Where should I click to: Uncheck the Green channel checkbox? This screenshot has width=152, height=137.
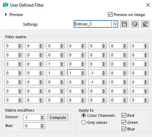(124, 122)
